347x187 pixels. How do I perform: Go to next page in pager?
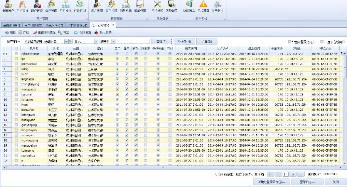point(293,174)
